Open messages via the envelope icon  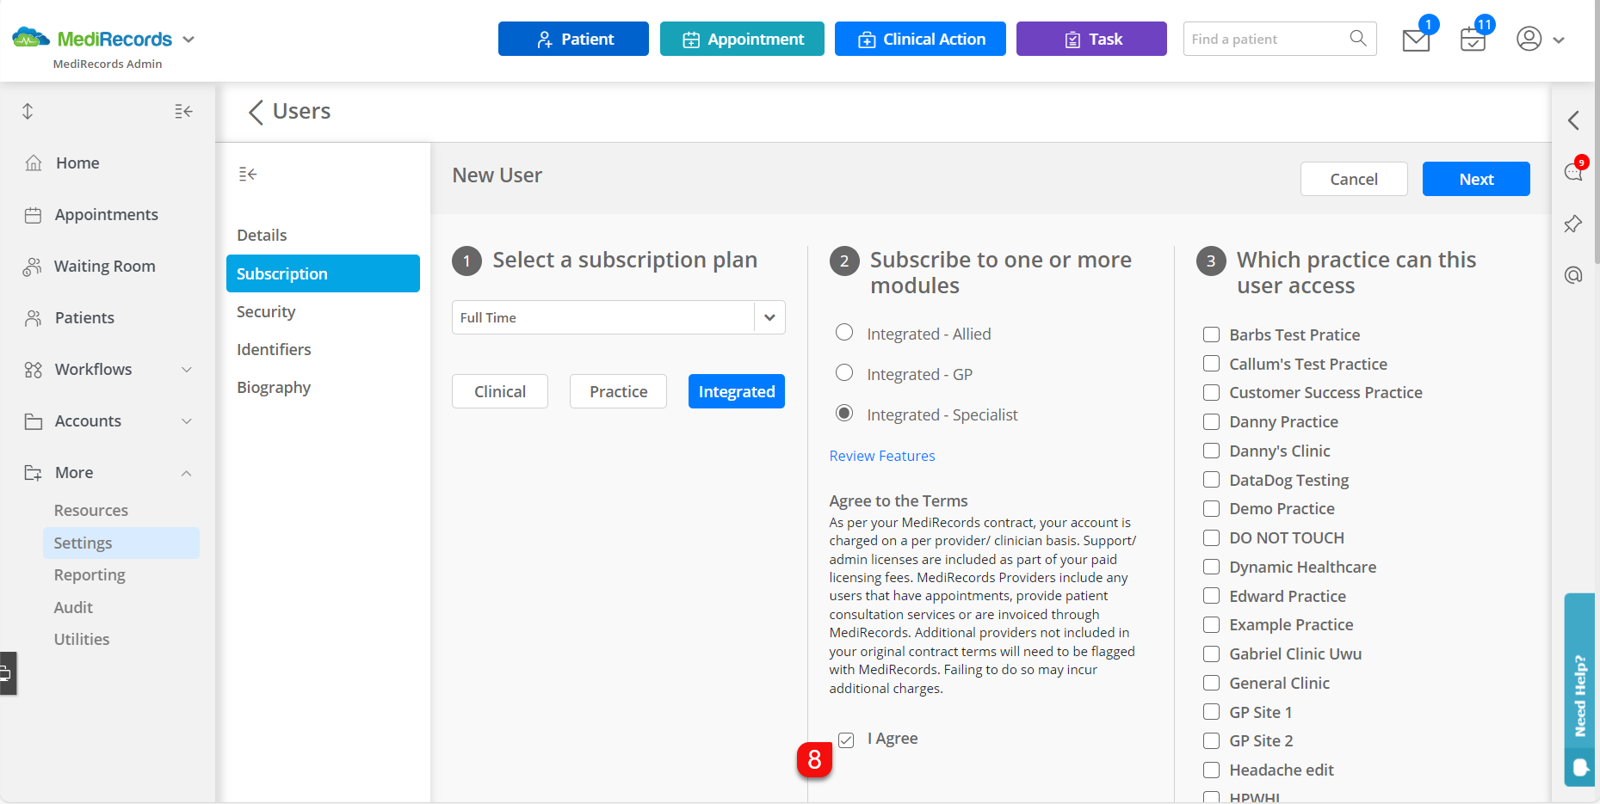coord(1415,39)
